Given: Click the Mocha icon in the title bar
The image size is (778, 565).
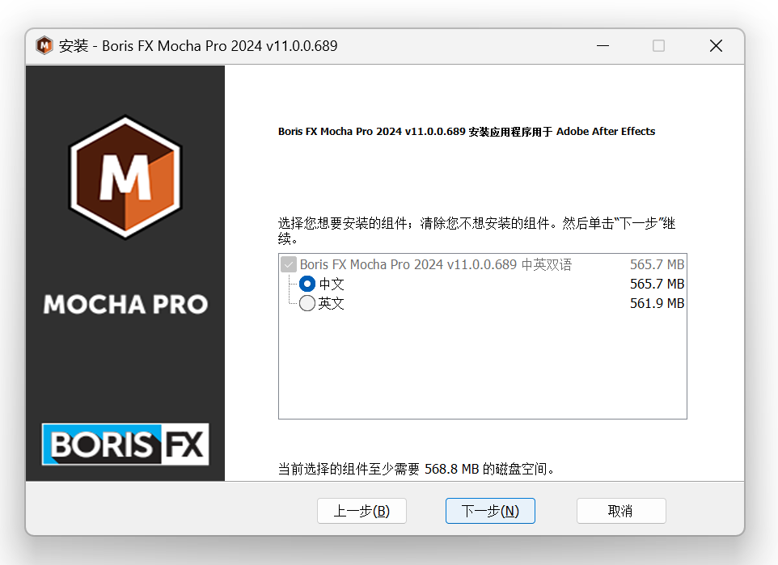Looking at the screenshot, I should (44, 45).
